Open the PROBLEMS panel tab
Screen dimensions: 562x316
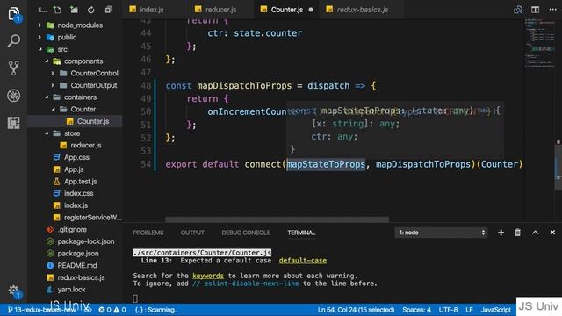click(x=148, y=233)
